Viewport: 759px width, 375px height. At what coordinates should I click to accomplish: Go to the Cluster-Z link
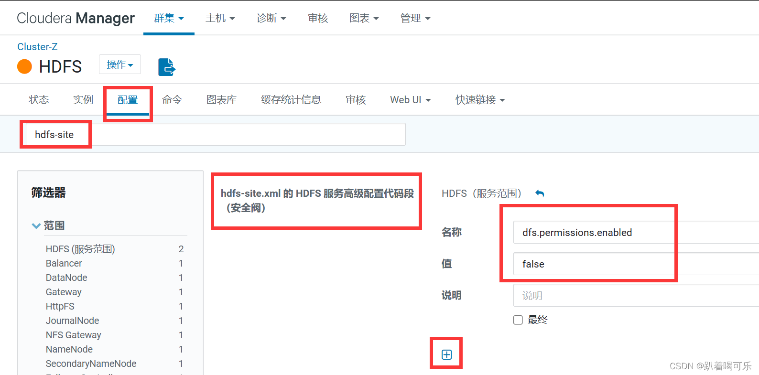click(x=37, y=47)
